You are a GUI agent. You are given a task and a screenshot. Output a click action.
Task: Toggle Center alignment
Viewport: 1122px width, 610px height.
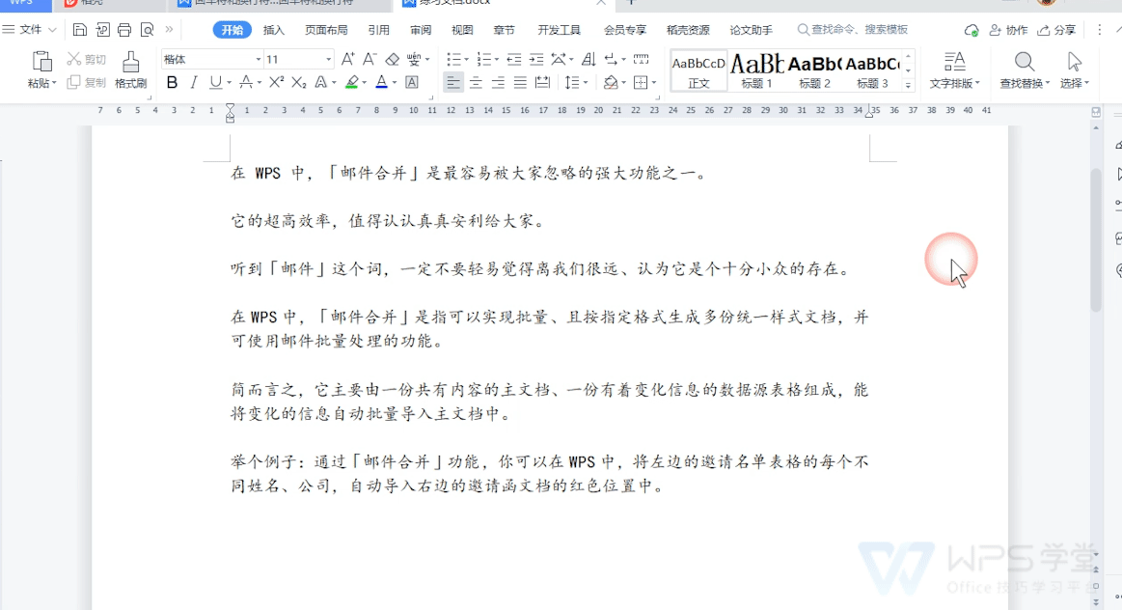[x=476, y=82]
